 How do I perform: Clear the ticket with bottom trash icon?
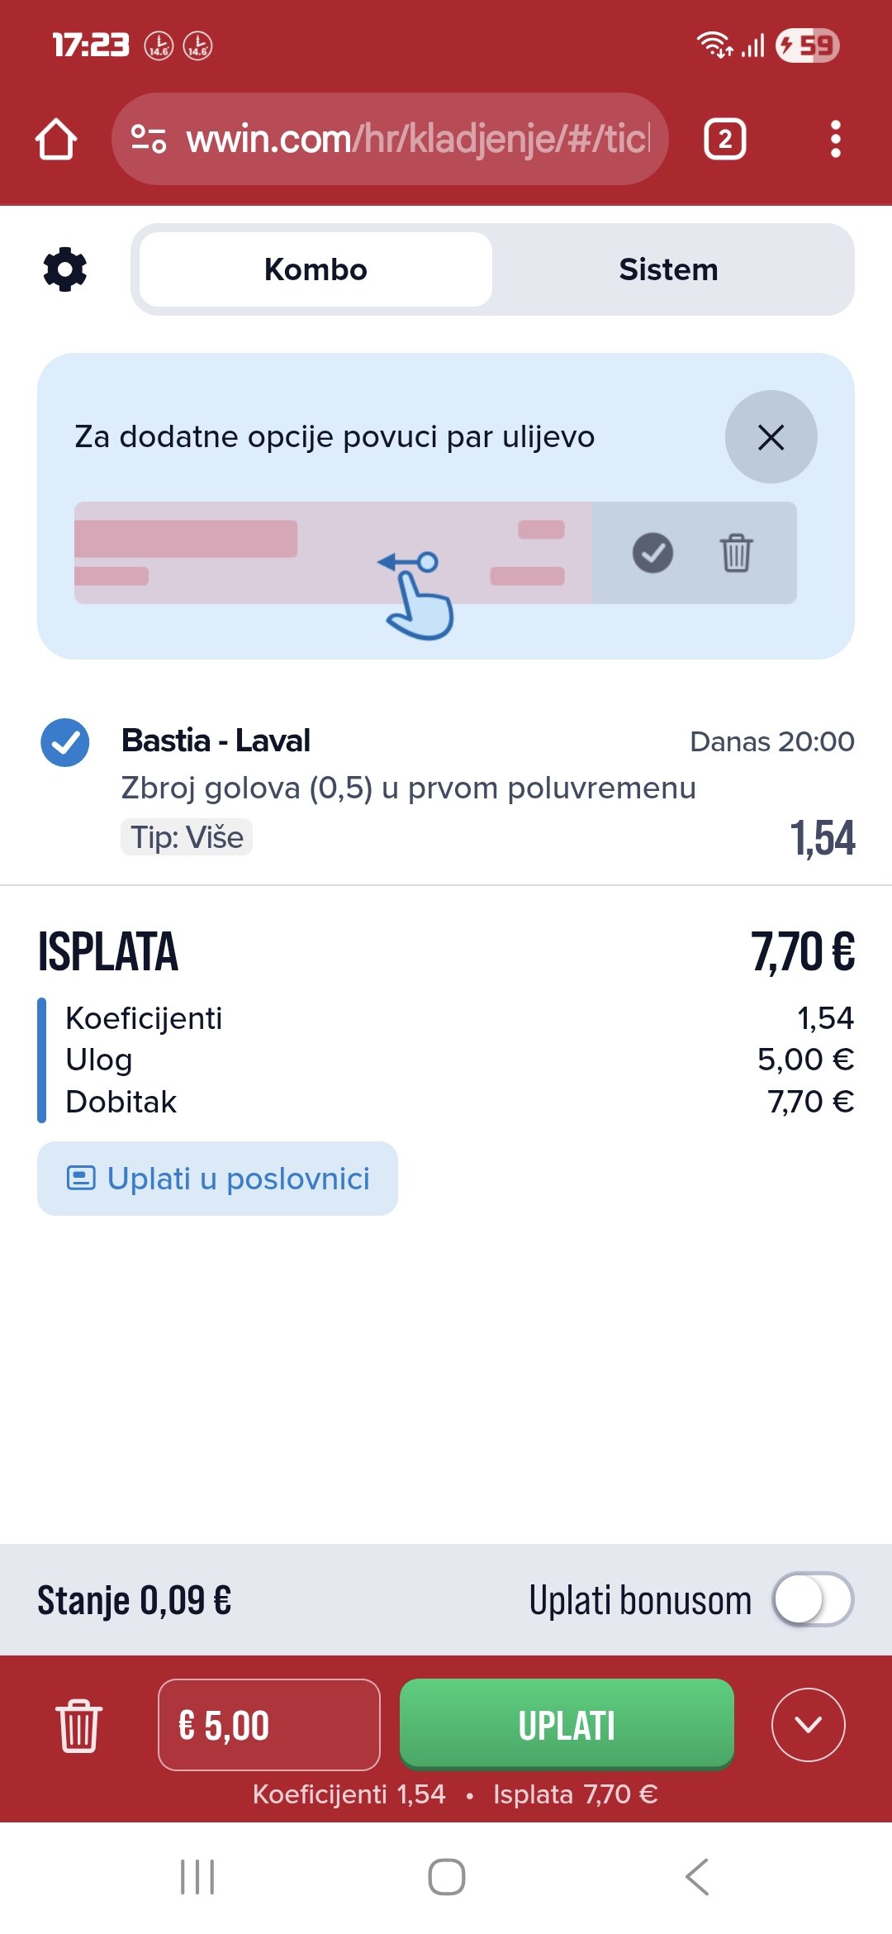(x=79, y=1725)
